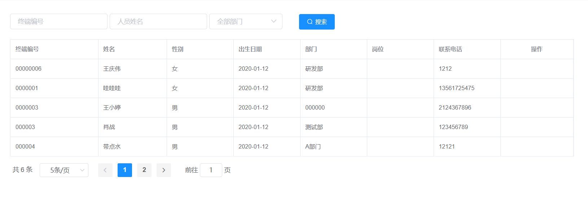The height and width of the screenshot is (208, 588).
Task: Click phone number 123456789
Action: [453, 127]
